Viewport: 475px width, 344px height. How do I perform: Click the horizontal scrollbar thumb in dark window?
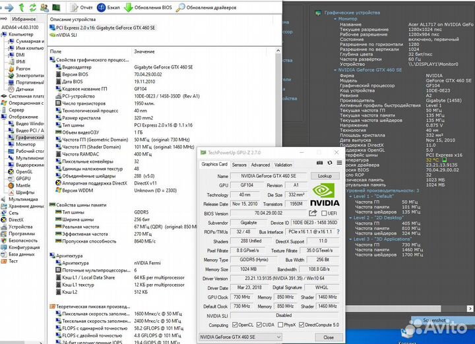[x=393, y=308]
